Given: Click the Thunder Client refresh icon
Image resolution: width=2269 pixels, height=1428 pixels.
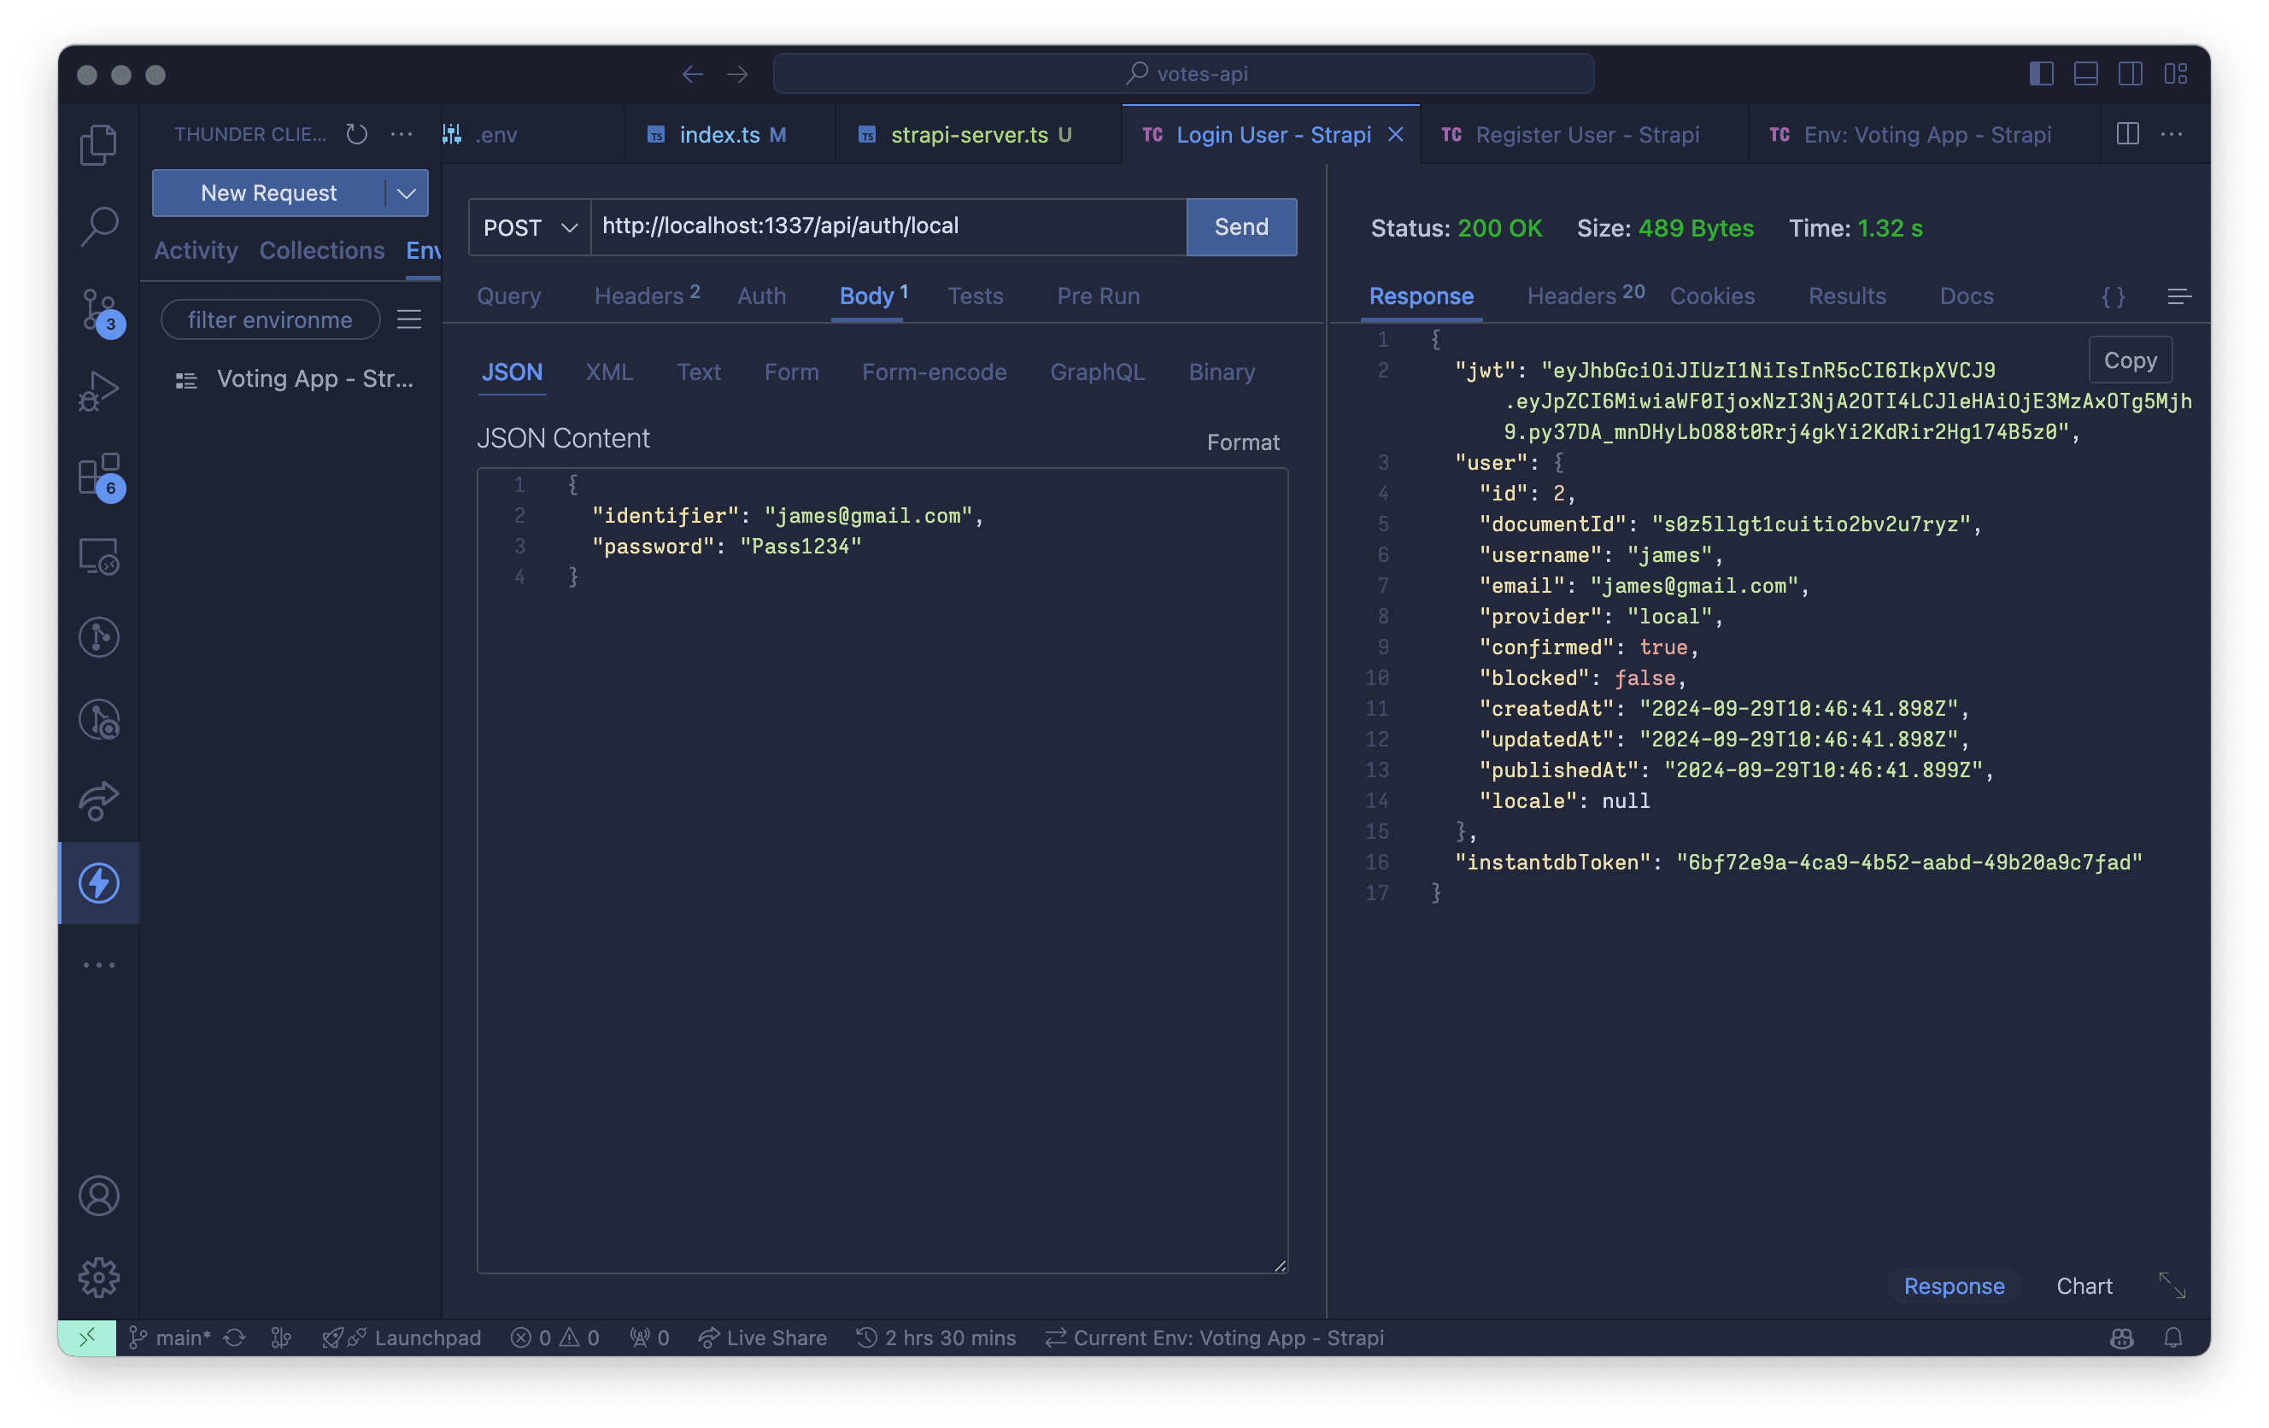Looking at the screenshot, I should pos(356,134).
